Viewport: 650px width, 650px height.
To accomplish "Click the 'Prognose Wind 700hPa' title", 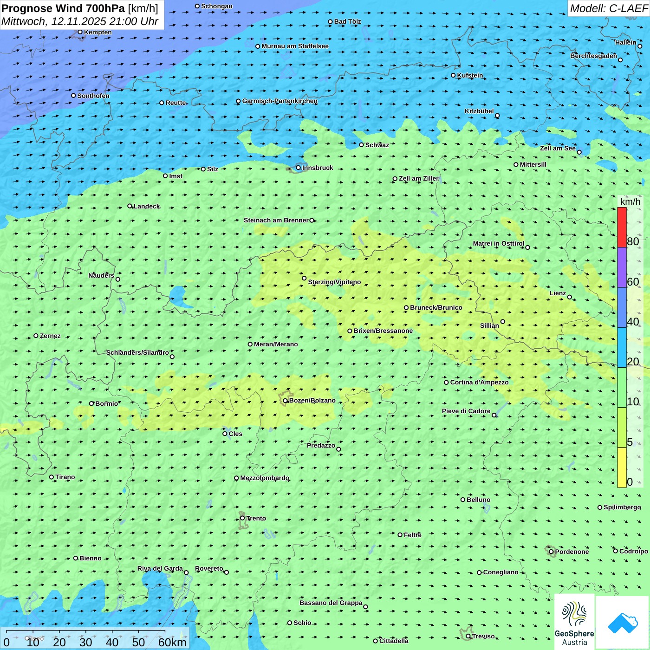I will click(64, 8).
